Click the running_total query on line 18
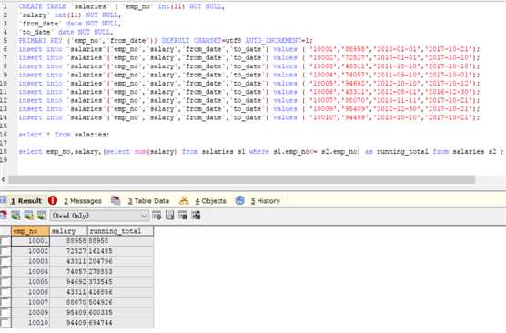This screenshot has width=506, height=333. (x=260, y=152)
